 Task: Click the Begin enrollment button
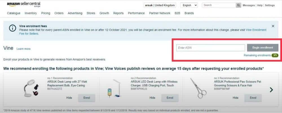[x=263, y=48]
